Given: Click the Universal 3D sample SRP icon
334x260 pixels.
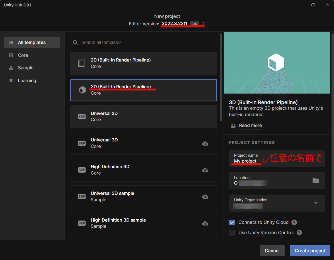Looking at the screenshot, I should coord(82,197).
